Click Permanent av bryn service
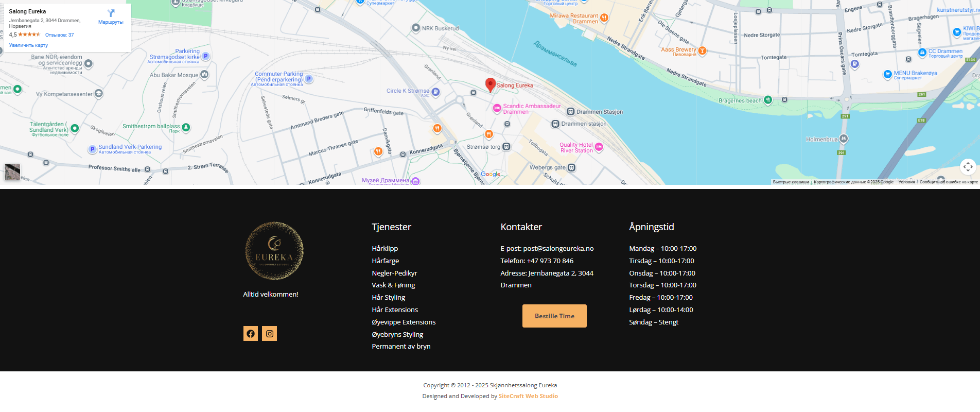This screenshot has width=980, height=412. [x=401, y=346]
